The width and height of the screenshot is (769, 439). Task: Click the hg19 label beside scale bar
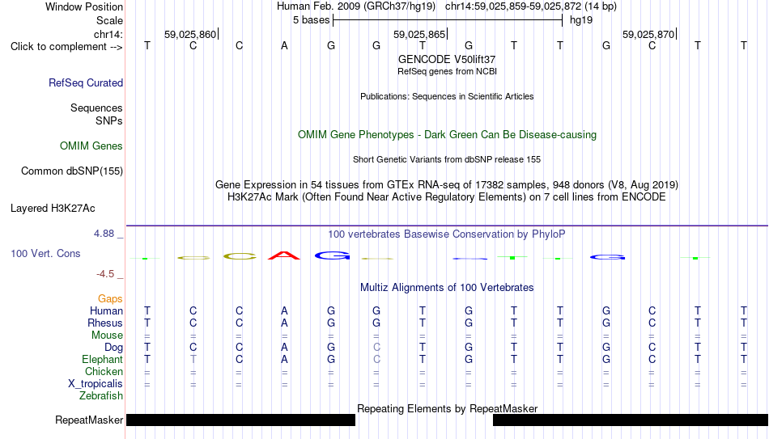pyautogui.click(x=581, y=20)
